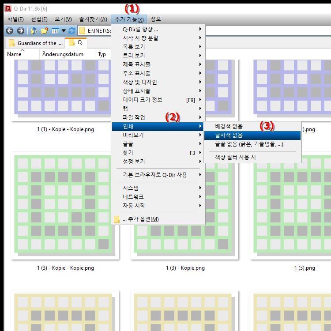This screenshot has height=331, width=331.
Task: Open the view mode dropdown arrow
Action: pos(64,31)
